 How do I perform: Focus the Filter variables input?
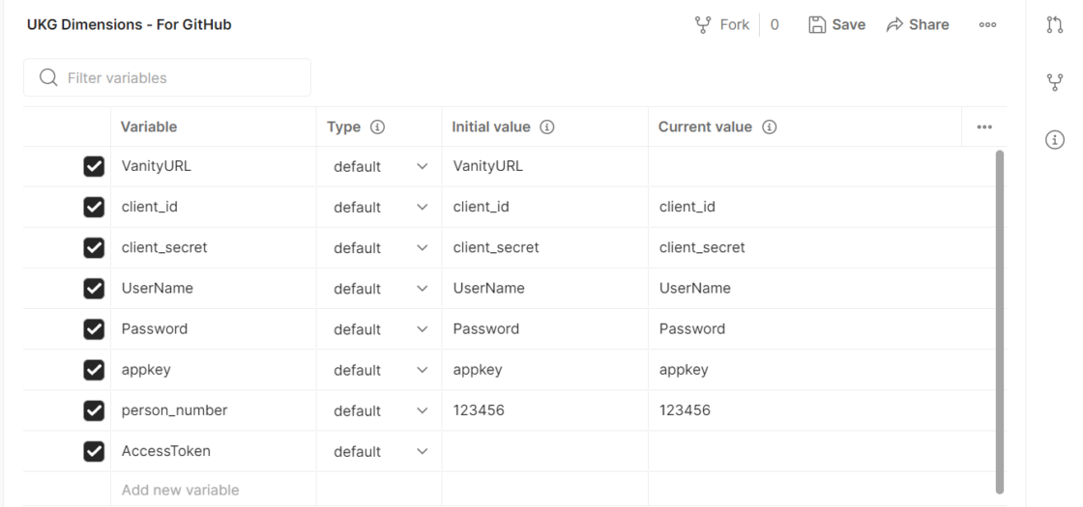point(167,77)
